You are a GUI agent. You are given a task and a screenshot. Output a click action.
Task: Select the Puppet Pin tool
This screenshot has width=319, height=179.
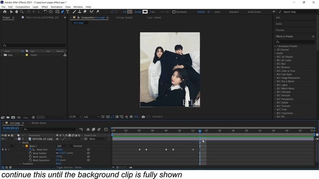[98, 12]
